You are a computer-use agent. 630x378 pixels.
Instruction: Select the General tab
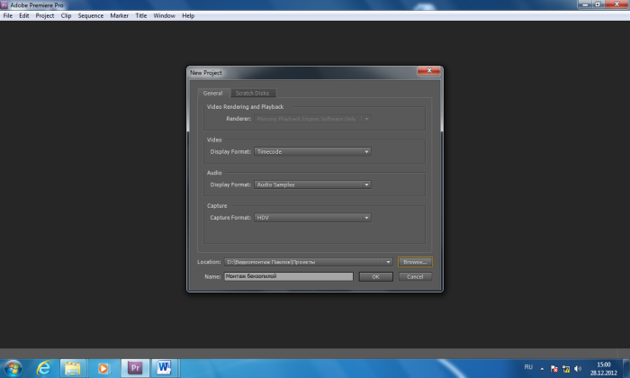[212, 93]
